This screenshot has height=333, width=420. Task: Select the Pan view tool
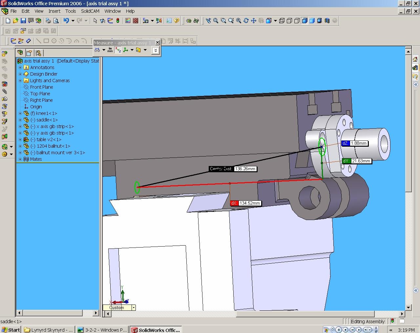coord(254,21)
